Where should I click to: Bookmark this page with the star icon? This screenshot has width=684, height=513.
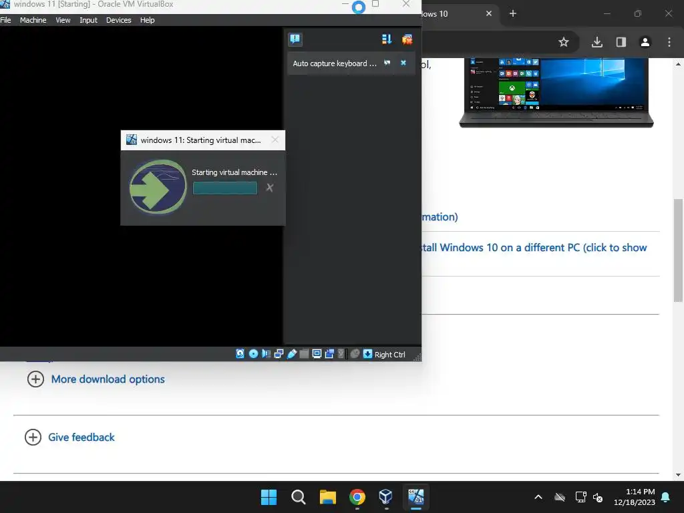(564, 42)
